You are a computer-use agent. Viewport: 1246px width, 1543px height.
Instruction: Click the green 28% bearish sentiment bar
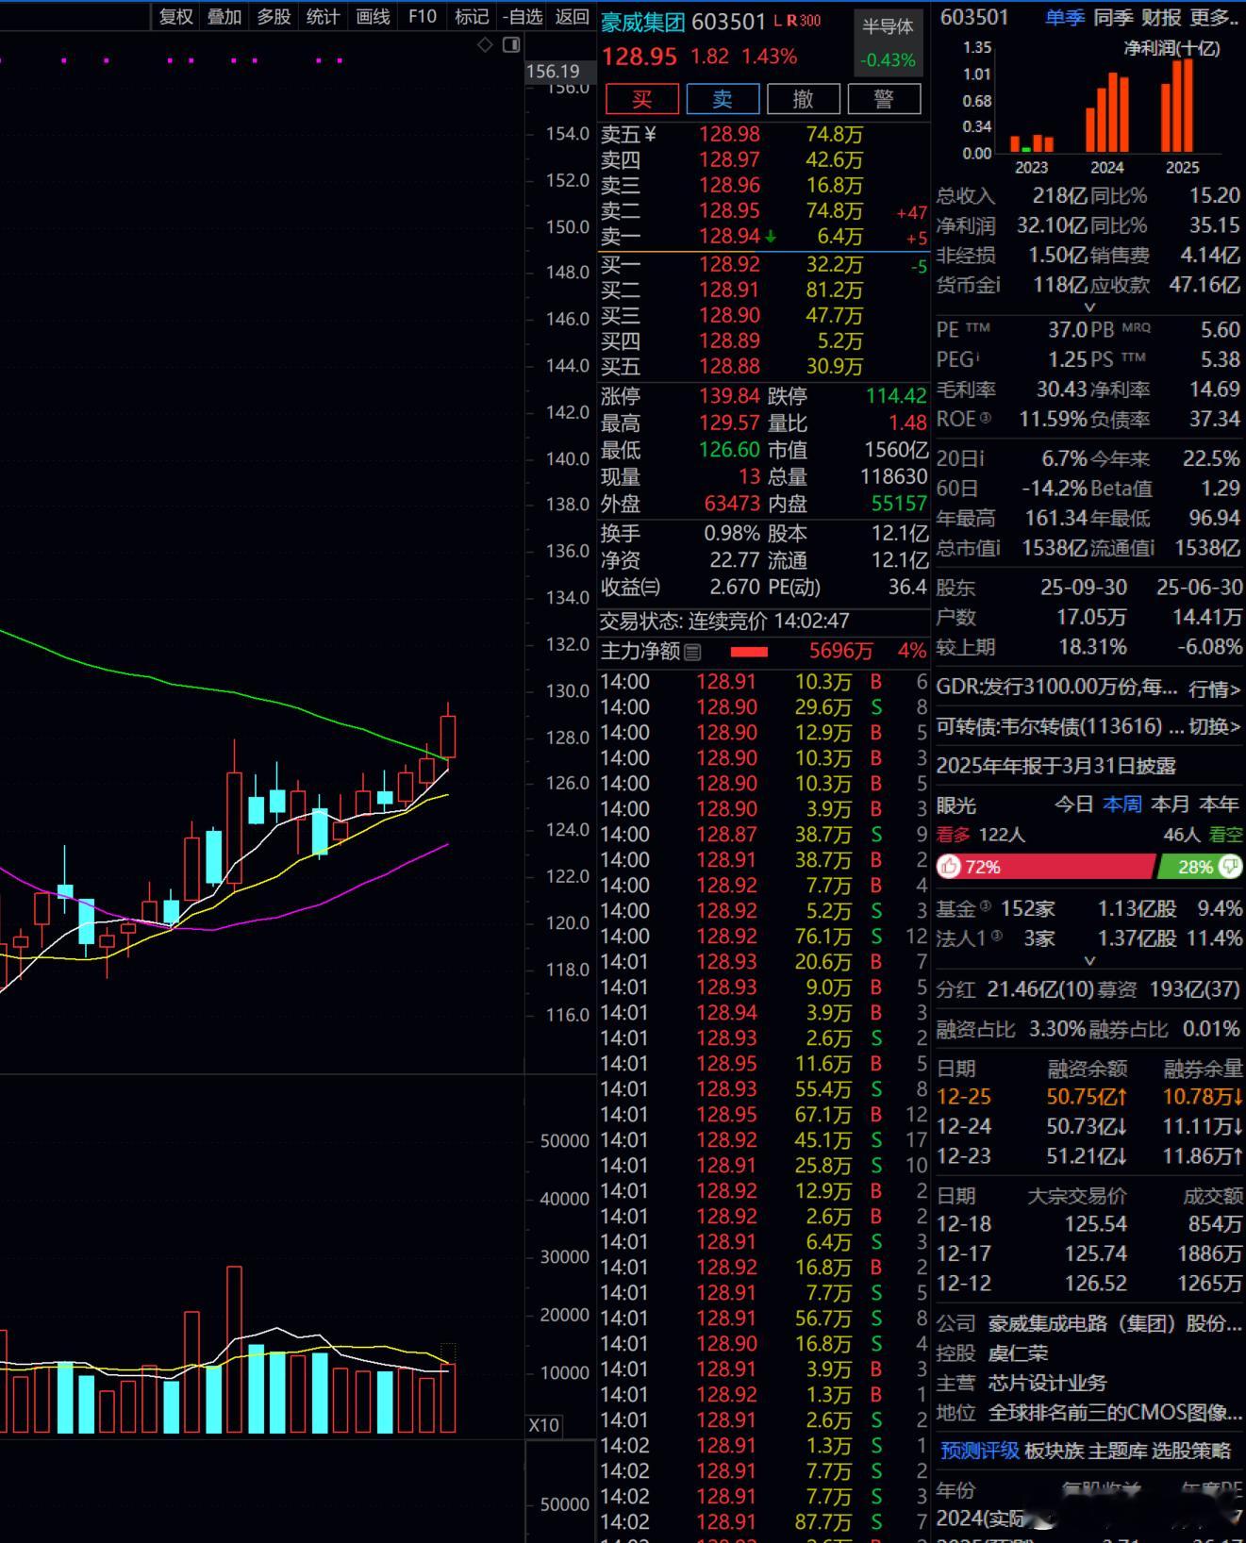[x=1200, y=867]
